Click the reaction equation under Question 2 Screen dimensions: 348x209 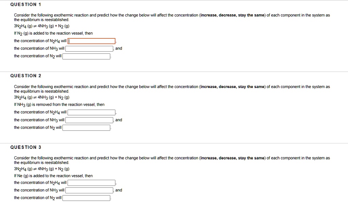(42, 98)
